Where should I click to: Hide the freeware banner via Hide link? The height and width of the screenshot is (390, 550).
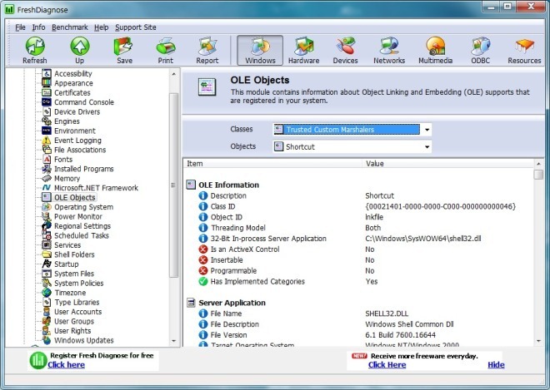pos(496,365)
